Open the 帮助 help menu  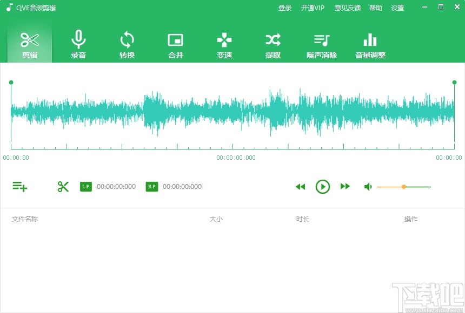point(376,8)
